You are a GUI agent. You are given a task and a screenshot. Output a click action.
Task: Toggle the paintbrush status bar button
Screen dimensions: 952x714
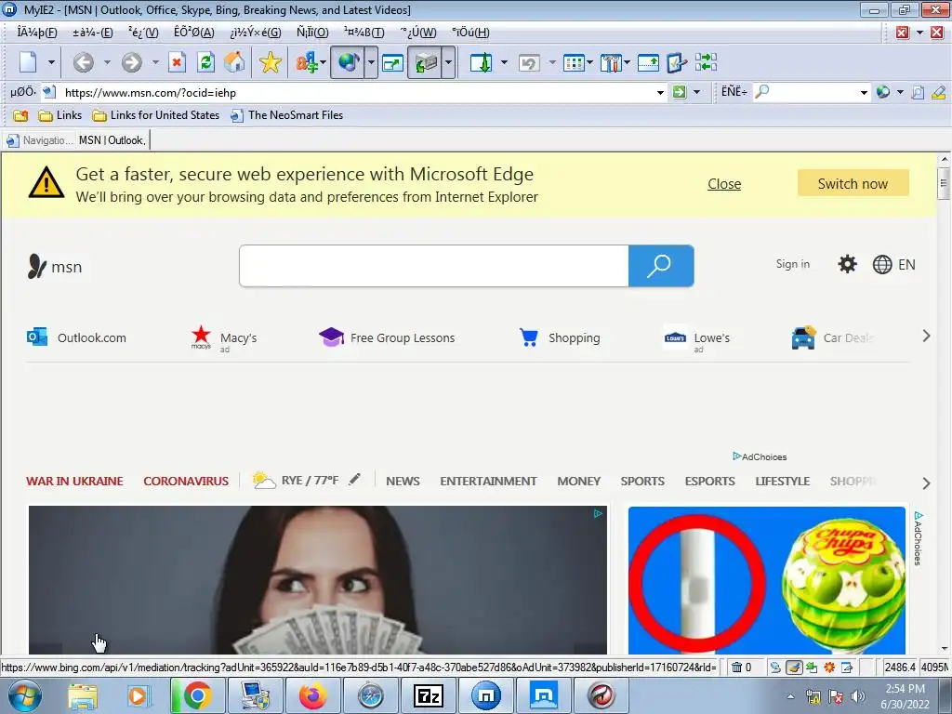(x=794, y=668)
